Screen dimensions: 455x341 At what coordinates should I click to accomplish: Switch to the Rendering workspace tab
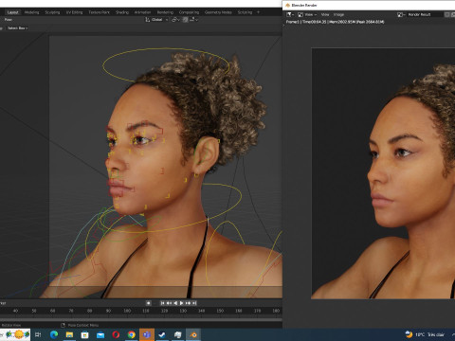[165, 12]
